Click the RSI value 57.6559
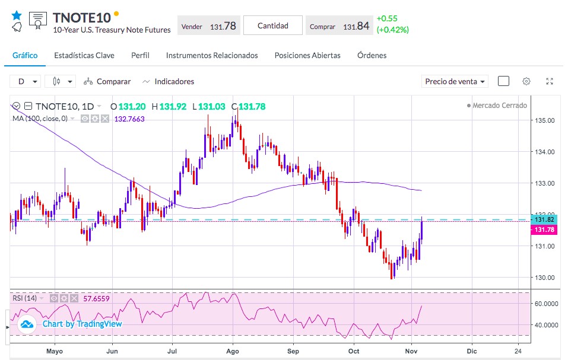 (96, 298)
